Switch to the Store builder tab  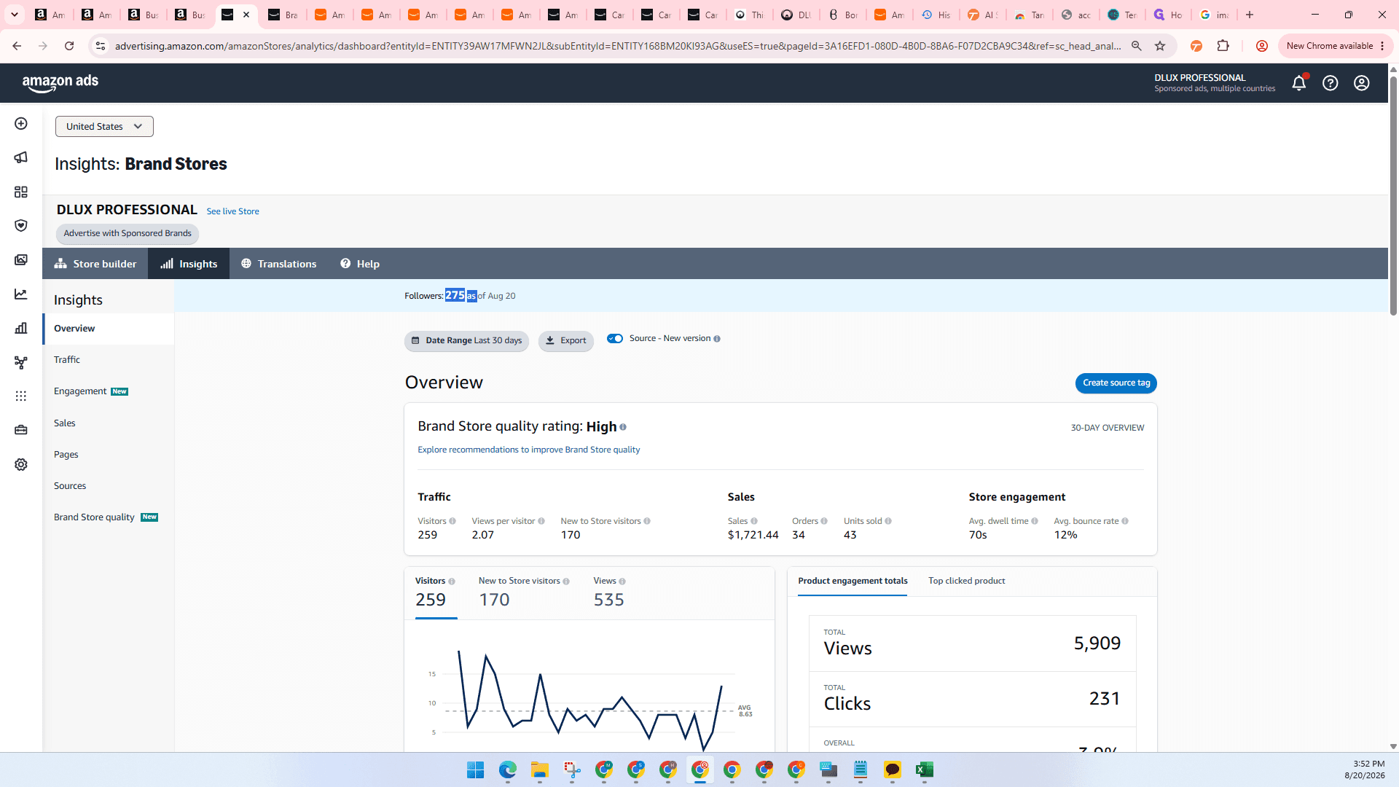pyautogui.click(x=95, y=264)
